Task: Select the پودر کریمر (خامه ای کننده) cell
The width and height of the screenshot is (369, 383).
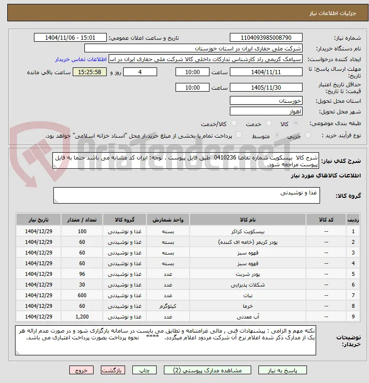Action: 248,242
